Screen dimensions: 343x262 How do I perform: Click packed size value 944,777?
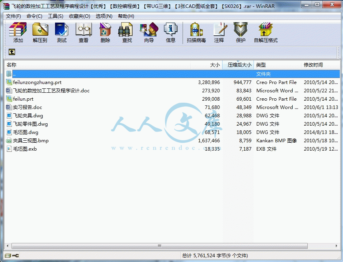(x=242, y=82)
